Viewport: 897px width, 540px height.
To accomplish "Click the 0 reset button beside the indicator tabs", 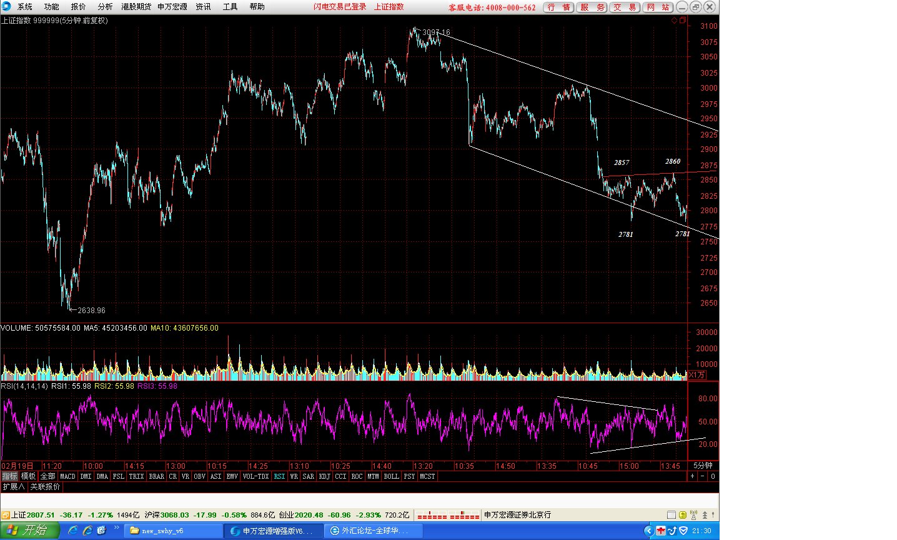I will coord(713,476).
